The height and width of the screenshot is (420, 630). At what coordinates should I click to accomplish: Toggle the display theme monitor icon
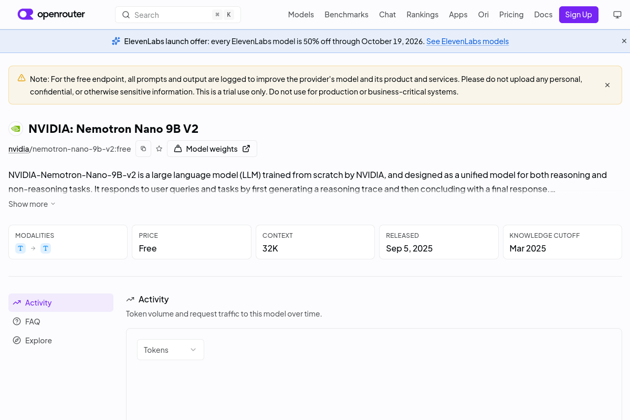[617, 15]
